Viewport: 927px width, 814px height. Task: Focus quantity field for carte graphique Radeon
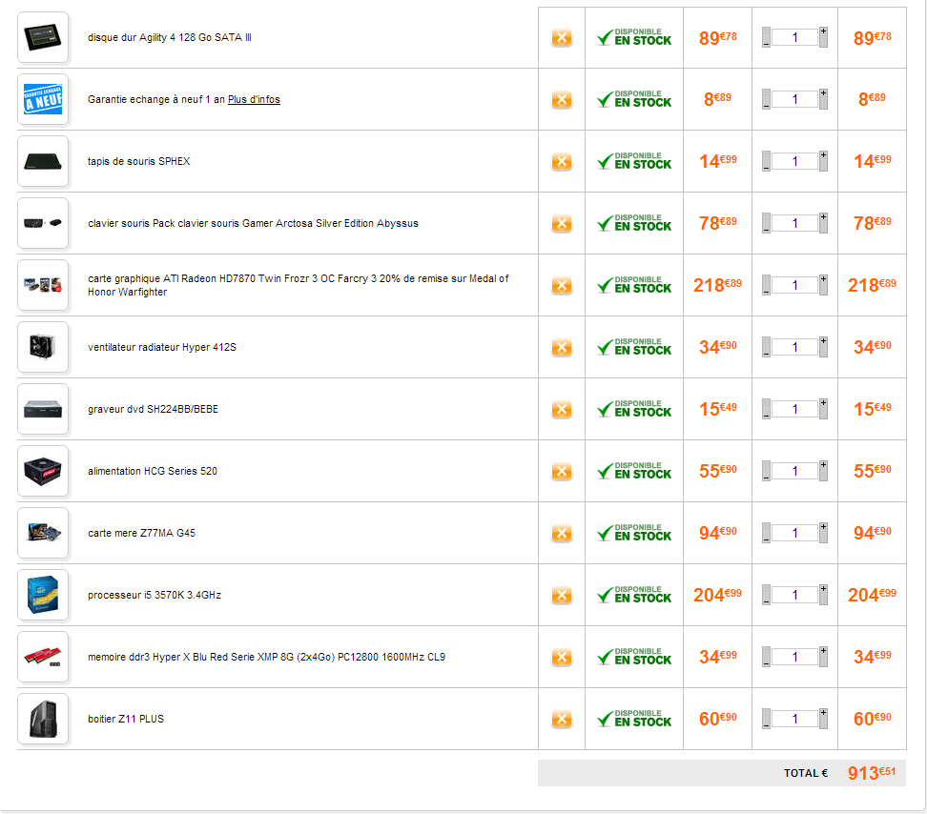pos(794,285)
